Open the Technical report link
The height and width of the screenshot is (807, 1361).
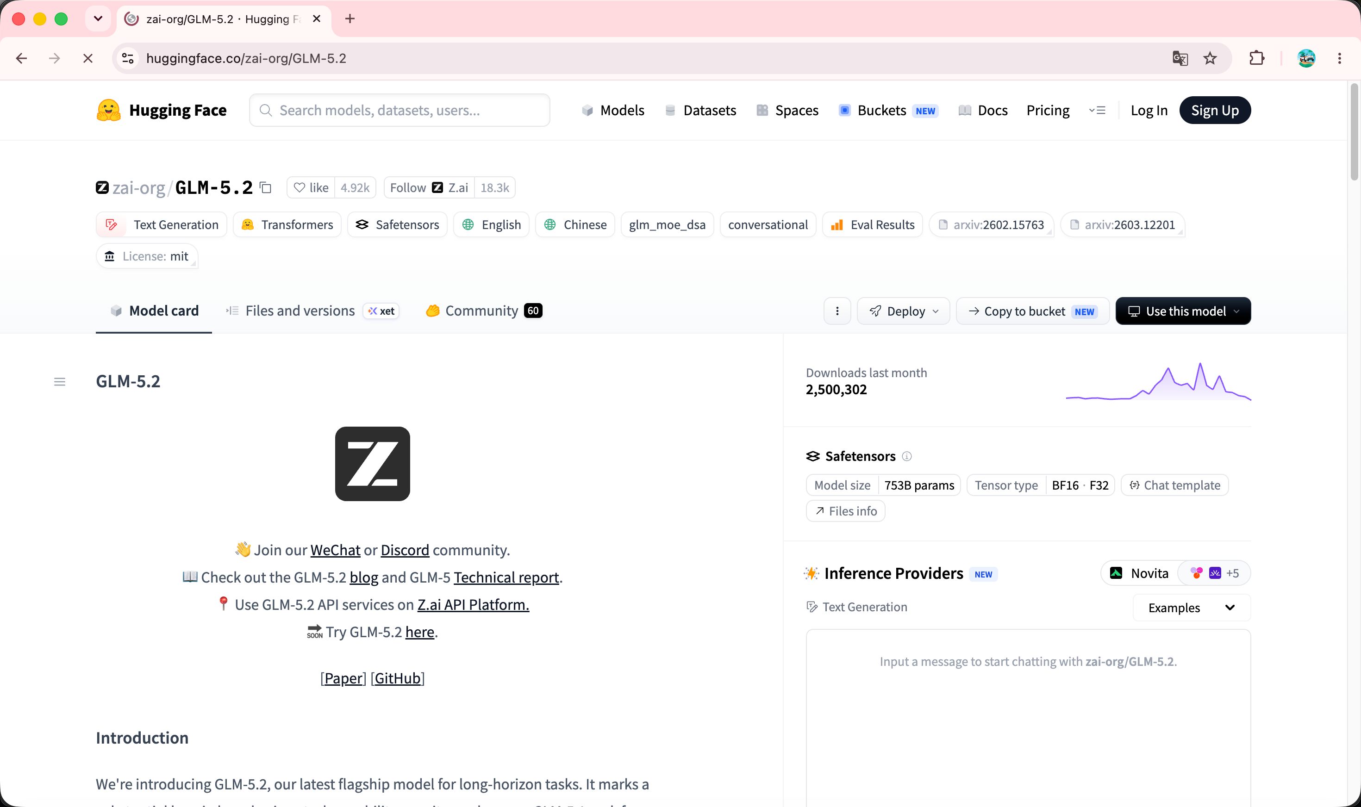[x=506, y=577]
